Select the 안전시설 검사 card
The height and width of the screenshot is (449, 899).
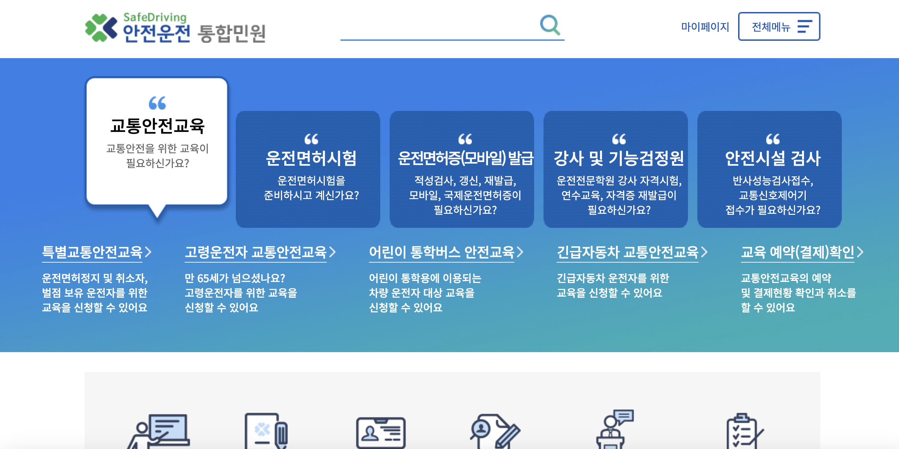(x=769, y=169)
